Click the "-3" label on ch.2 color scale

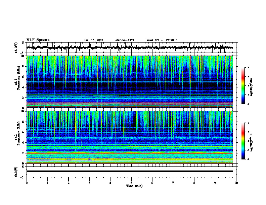[248, 123]
